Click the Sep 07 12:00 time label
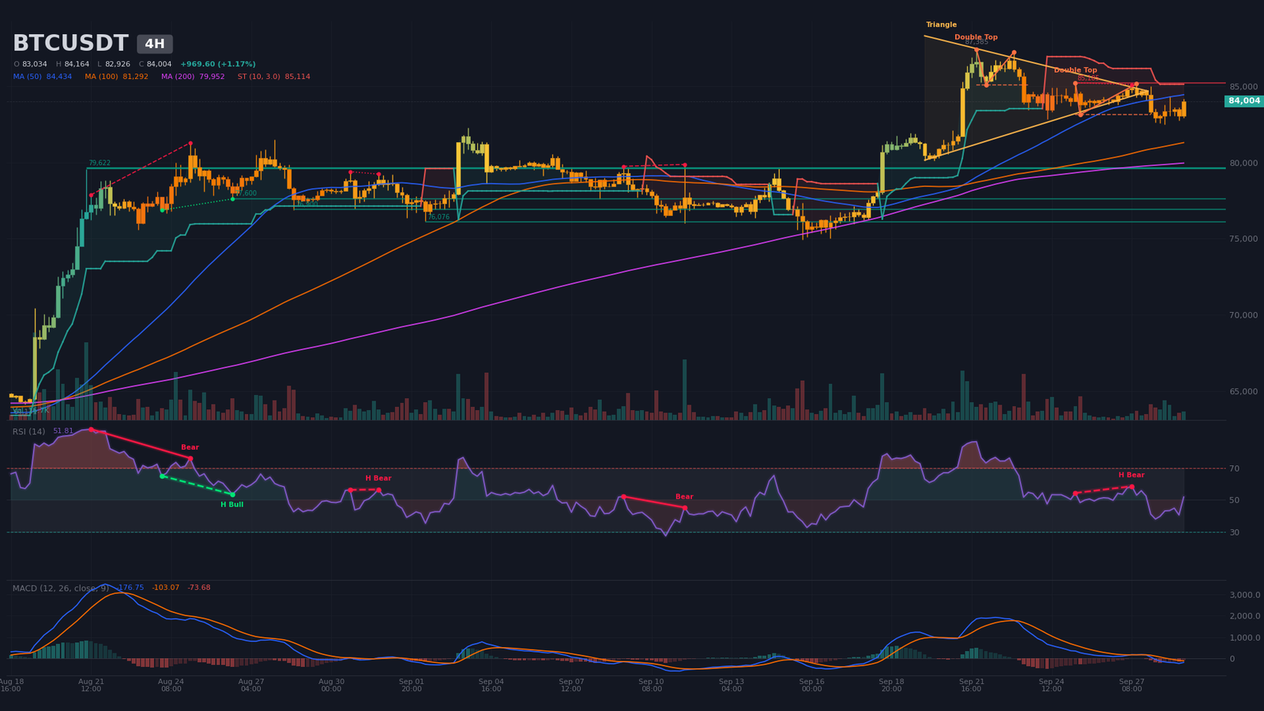 point(571,685)
